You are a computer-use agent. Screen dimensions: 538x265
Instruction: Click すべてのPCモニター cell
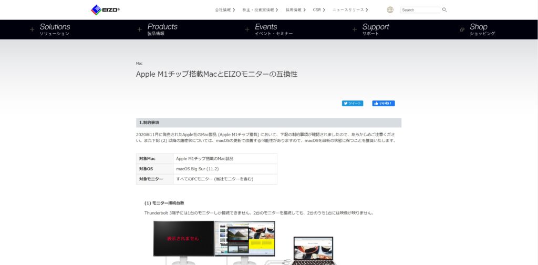click(x=225, y=179)
